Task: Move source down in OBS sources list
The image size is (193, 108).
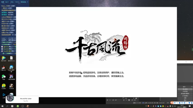Action: 135,100
